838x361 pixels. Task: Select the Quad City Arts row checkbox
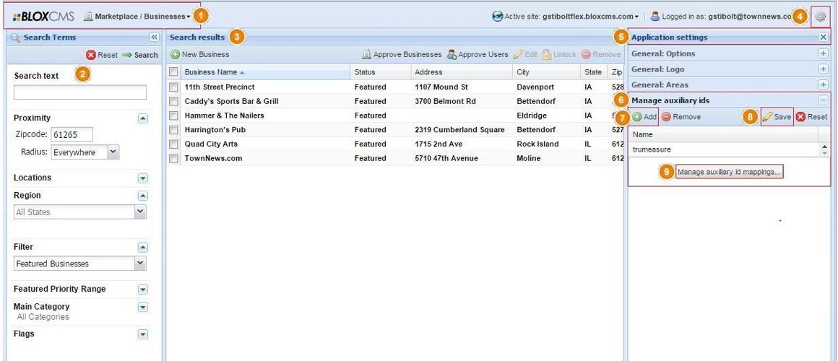(173, 144)
